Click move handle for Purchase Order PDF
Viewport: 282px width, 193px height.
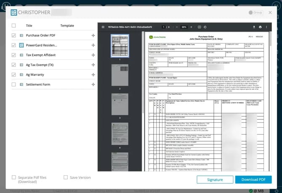tap(93, 35)
